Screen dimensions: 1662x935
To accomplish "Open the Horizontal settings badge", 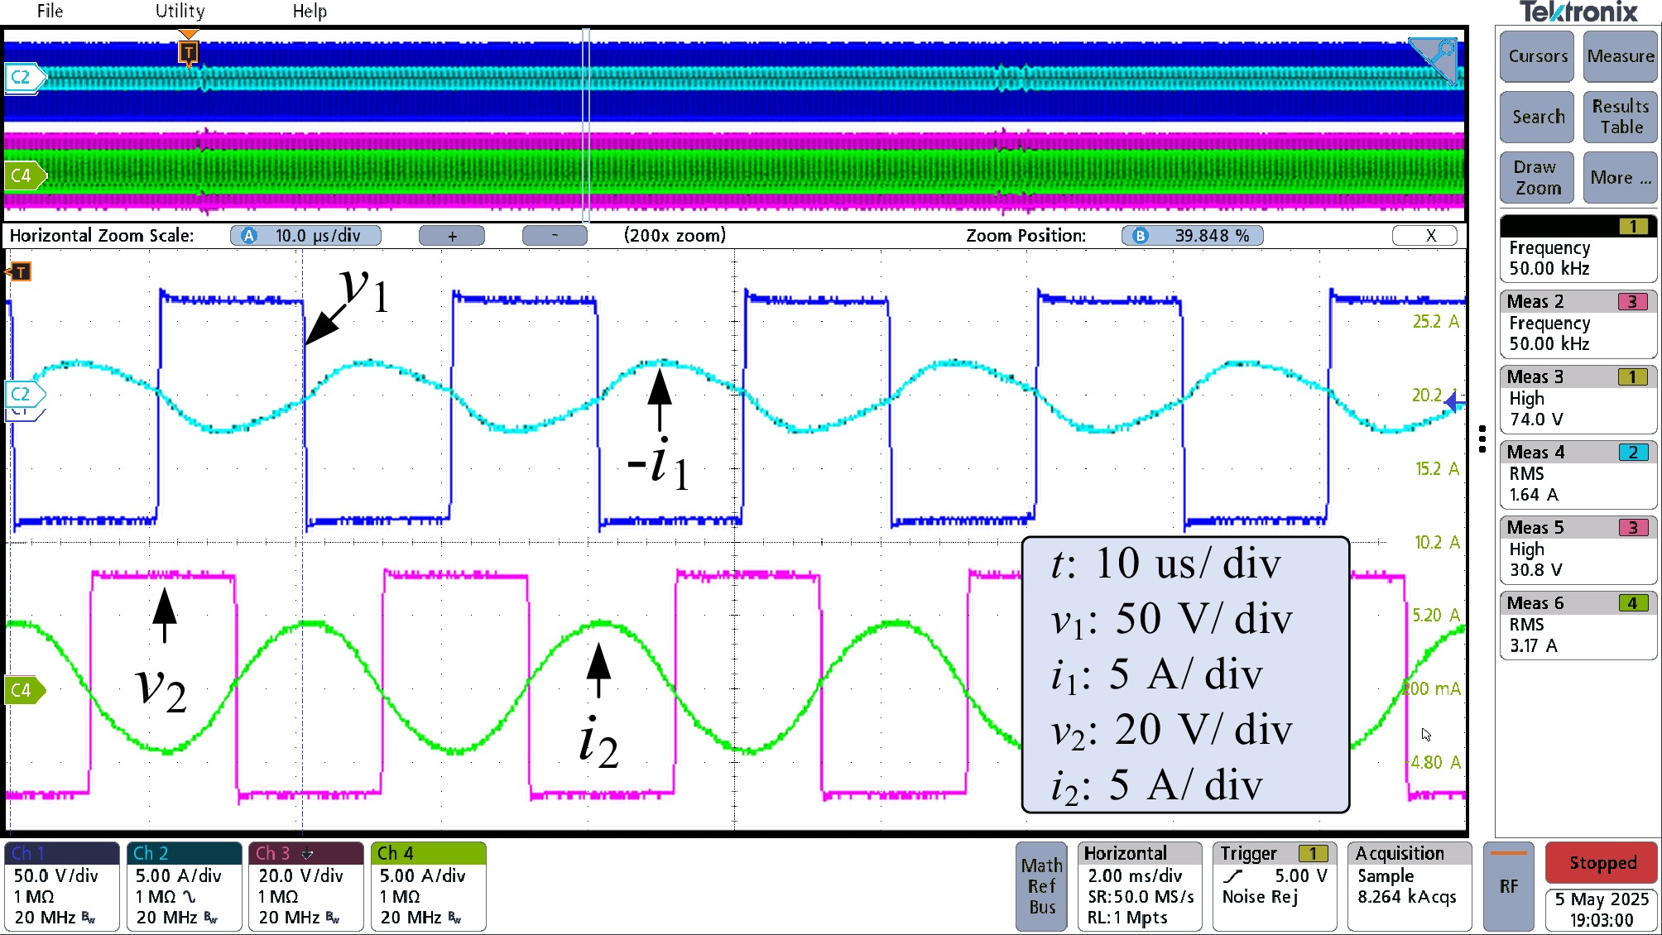I will coord(1139,886).
